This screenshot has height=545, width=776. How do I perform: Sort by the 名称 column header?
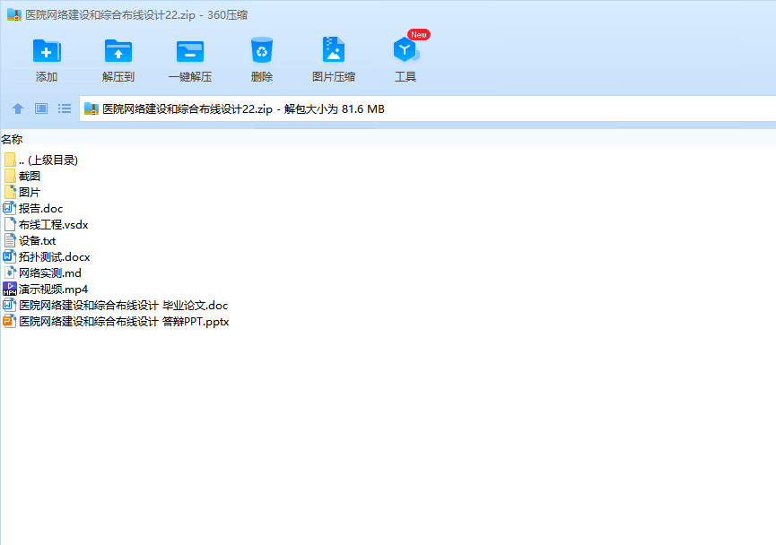tap(12, 140)
